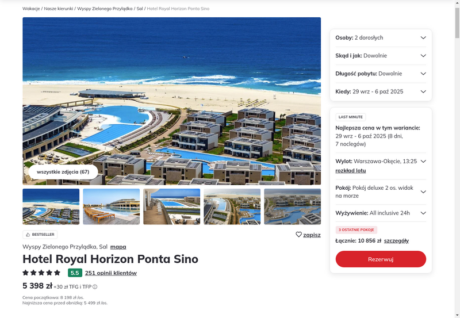This screenshot has height=318, width=460.
Task: Open wszystkie zdjęcia (67) gallery
Action: tap(63, 172)
